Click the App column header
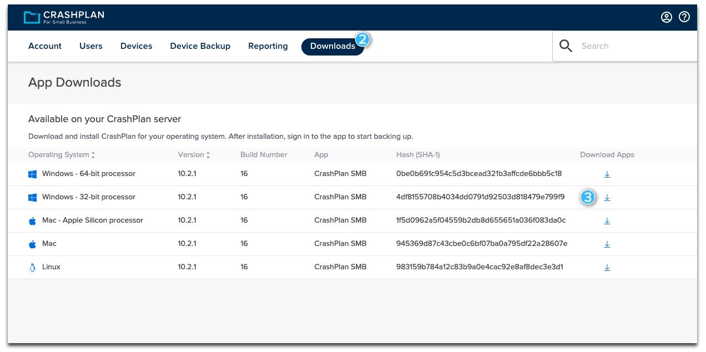Screen dimensions: 706x352 coord(321,155)
